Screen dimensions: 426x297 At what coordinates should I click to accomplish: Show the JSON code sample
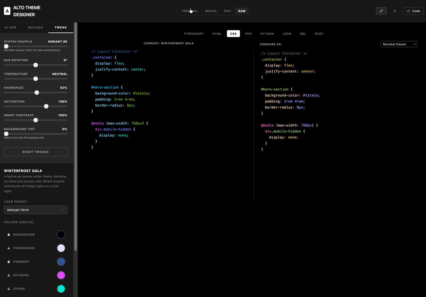287,34
